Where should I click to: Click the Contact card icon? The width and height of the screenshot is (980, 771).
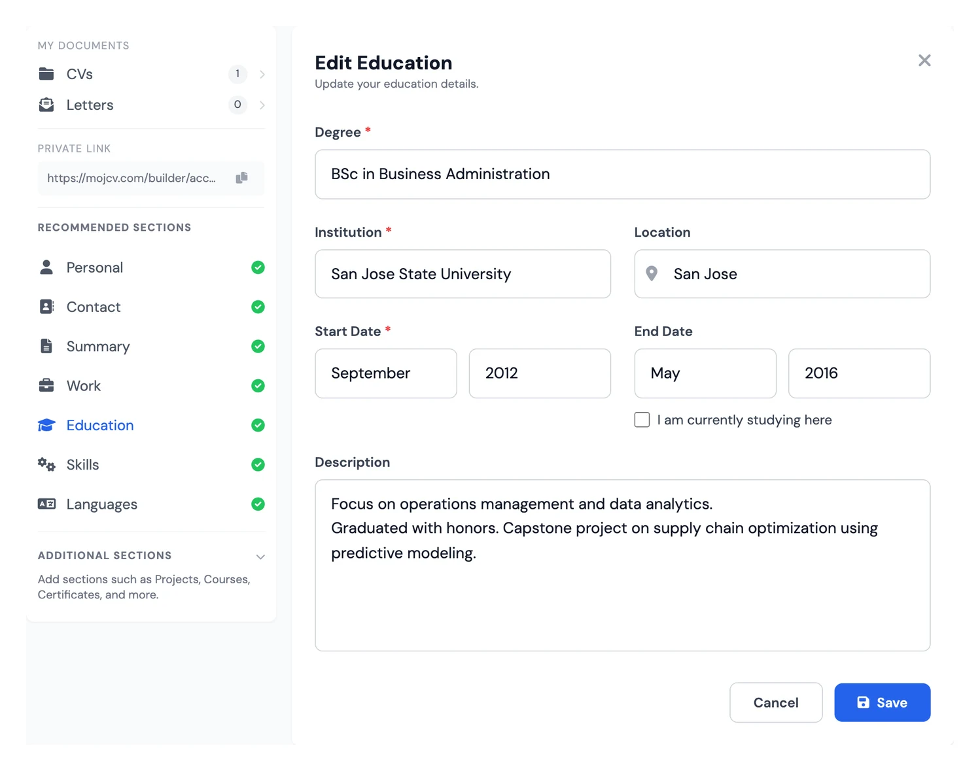tap(46, 307)
